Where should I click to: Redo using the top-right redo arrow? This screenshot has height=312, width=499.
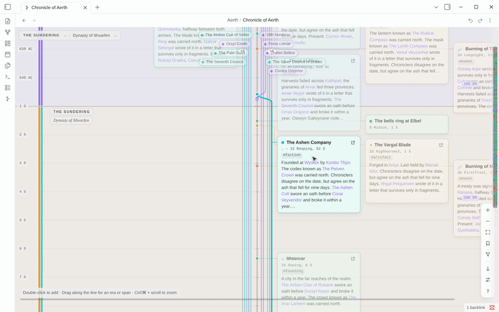pos(480,20)
